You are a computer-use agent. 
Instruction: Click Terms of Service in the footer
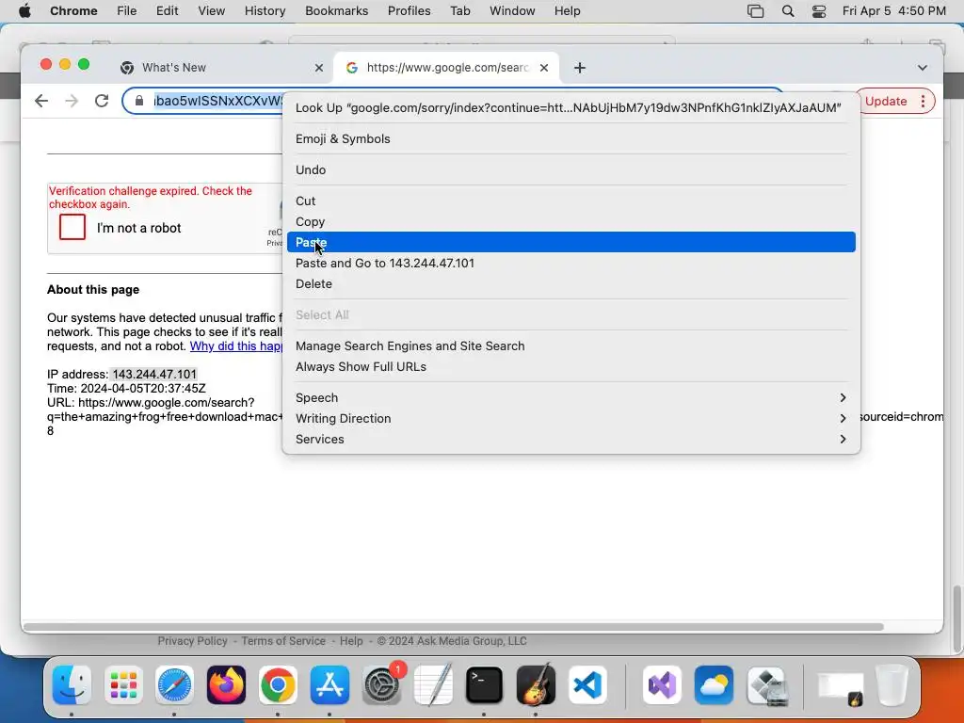(x=282, y=640)
